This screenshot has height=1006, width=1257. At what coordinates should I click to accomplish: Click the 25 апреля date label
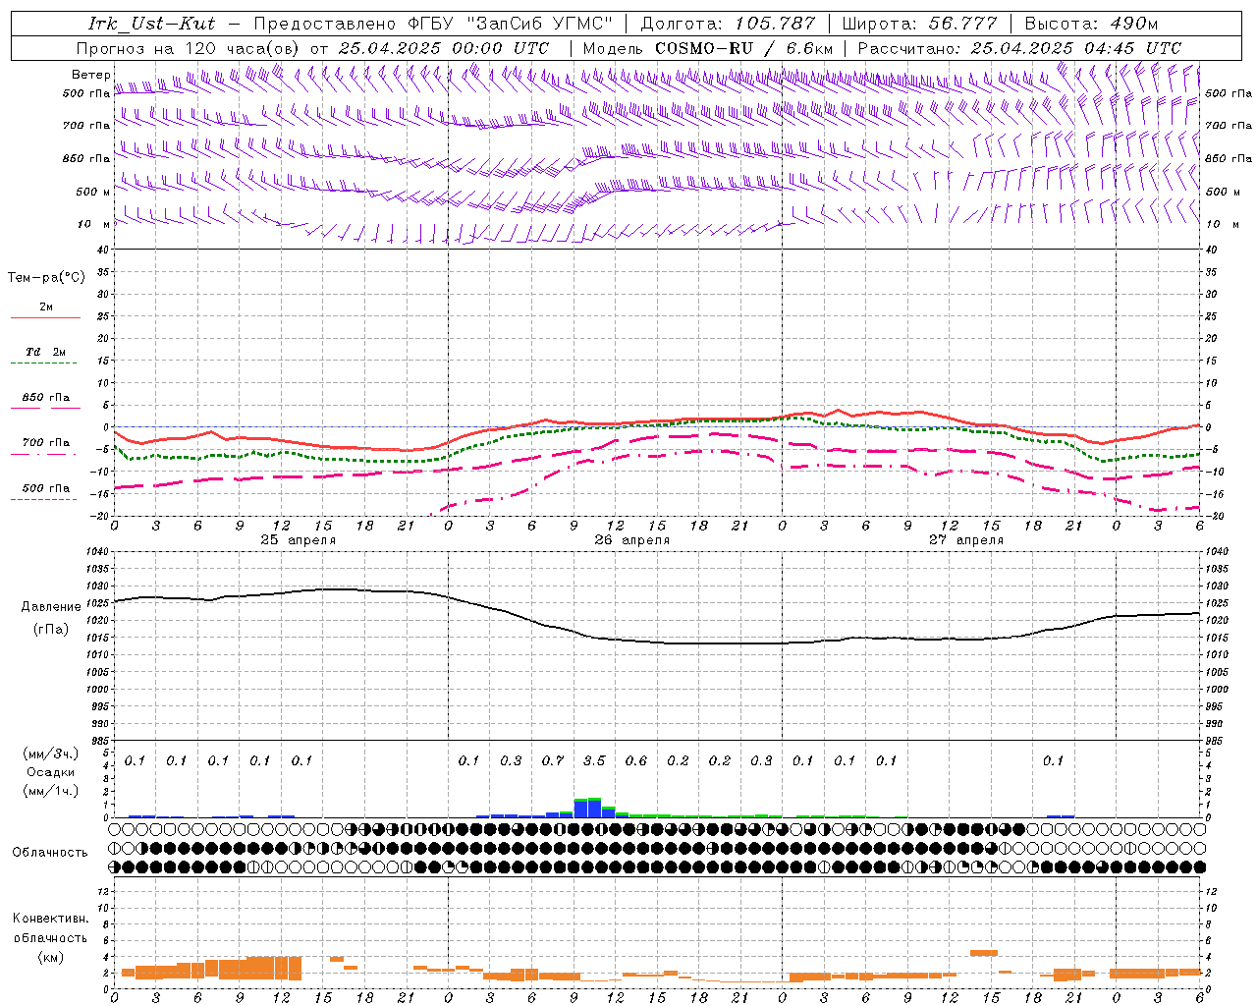click(x=298, y=540)
